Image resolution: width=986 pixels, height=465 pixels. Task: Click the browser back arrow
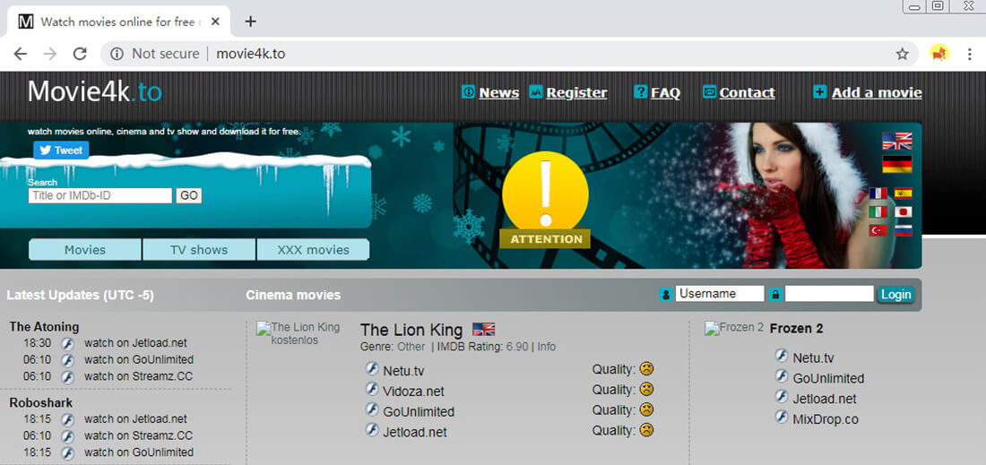(20, 54)
